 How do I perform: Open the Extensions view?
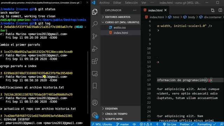(x=95, y=61)
